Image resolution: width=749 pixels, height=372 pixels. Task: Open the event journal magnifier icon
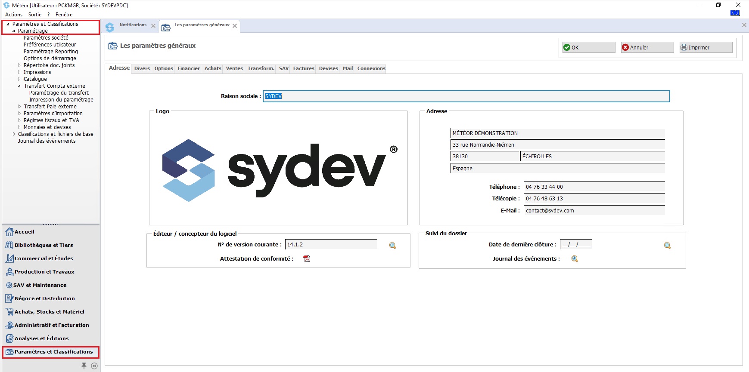(575, 258)
